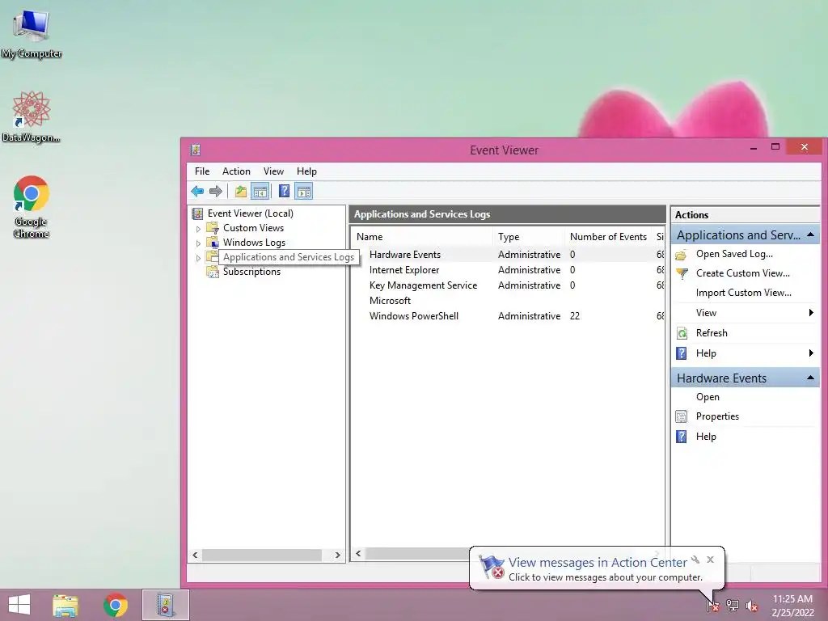The image size is (828, 621).
Task: Click Open under Hardware Events
Action: pos(708,397)
